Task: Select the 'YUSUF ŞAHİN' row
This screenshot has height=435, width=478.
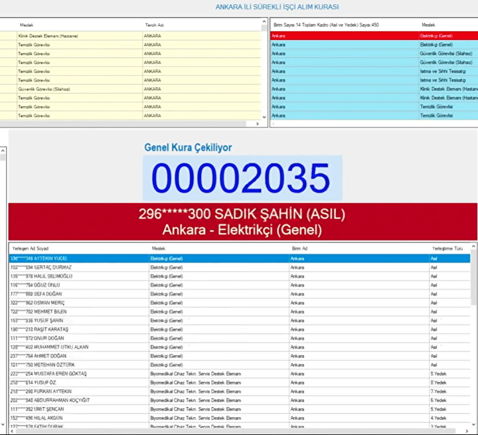Action: tap(240, 321)
